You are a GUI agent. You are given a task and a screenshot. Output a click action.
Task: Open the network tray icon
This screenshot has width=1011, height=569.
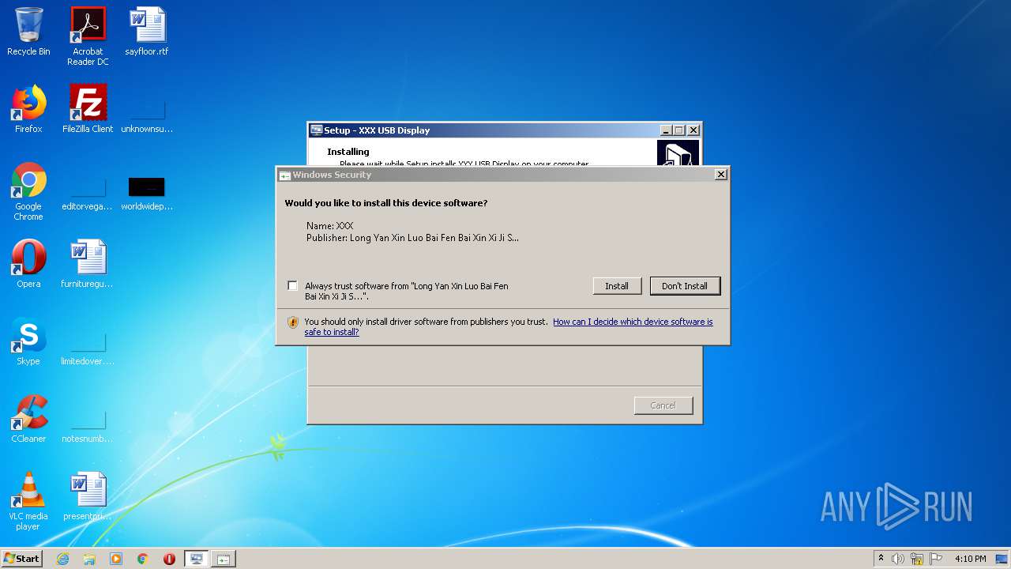click(x=917, y=559)
